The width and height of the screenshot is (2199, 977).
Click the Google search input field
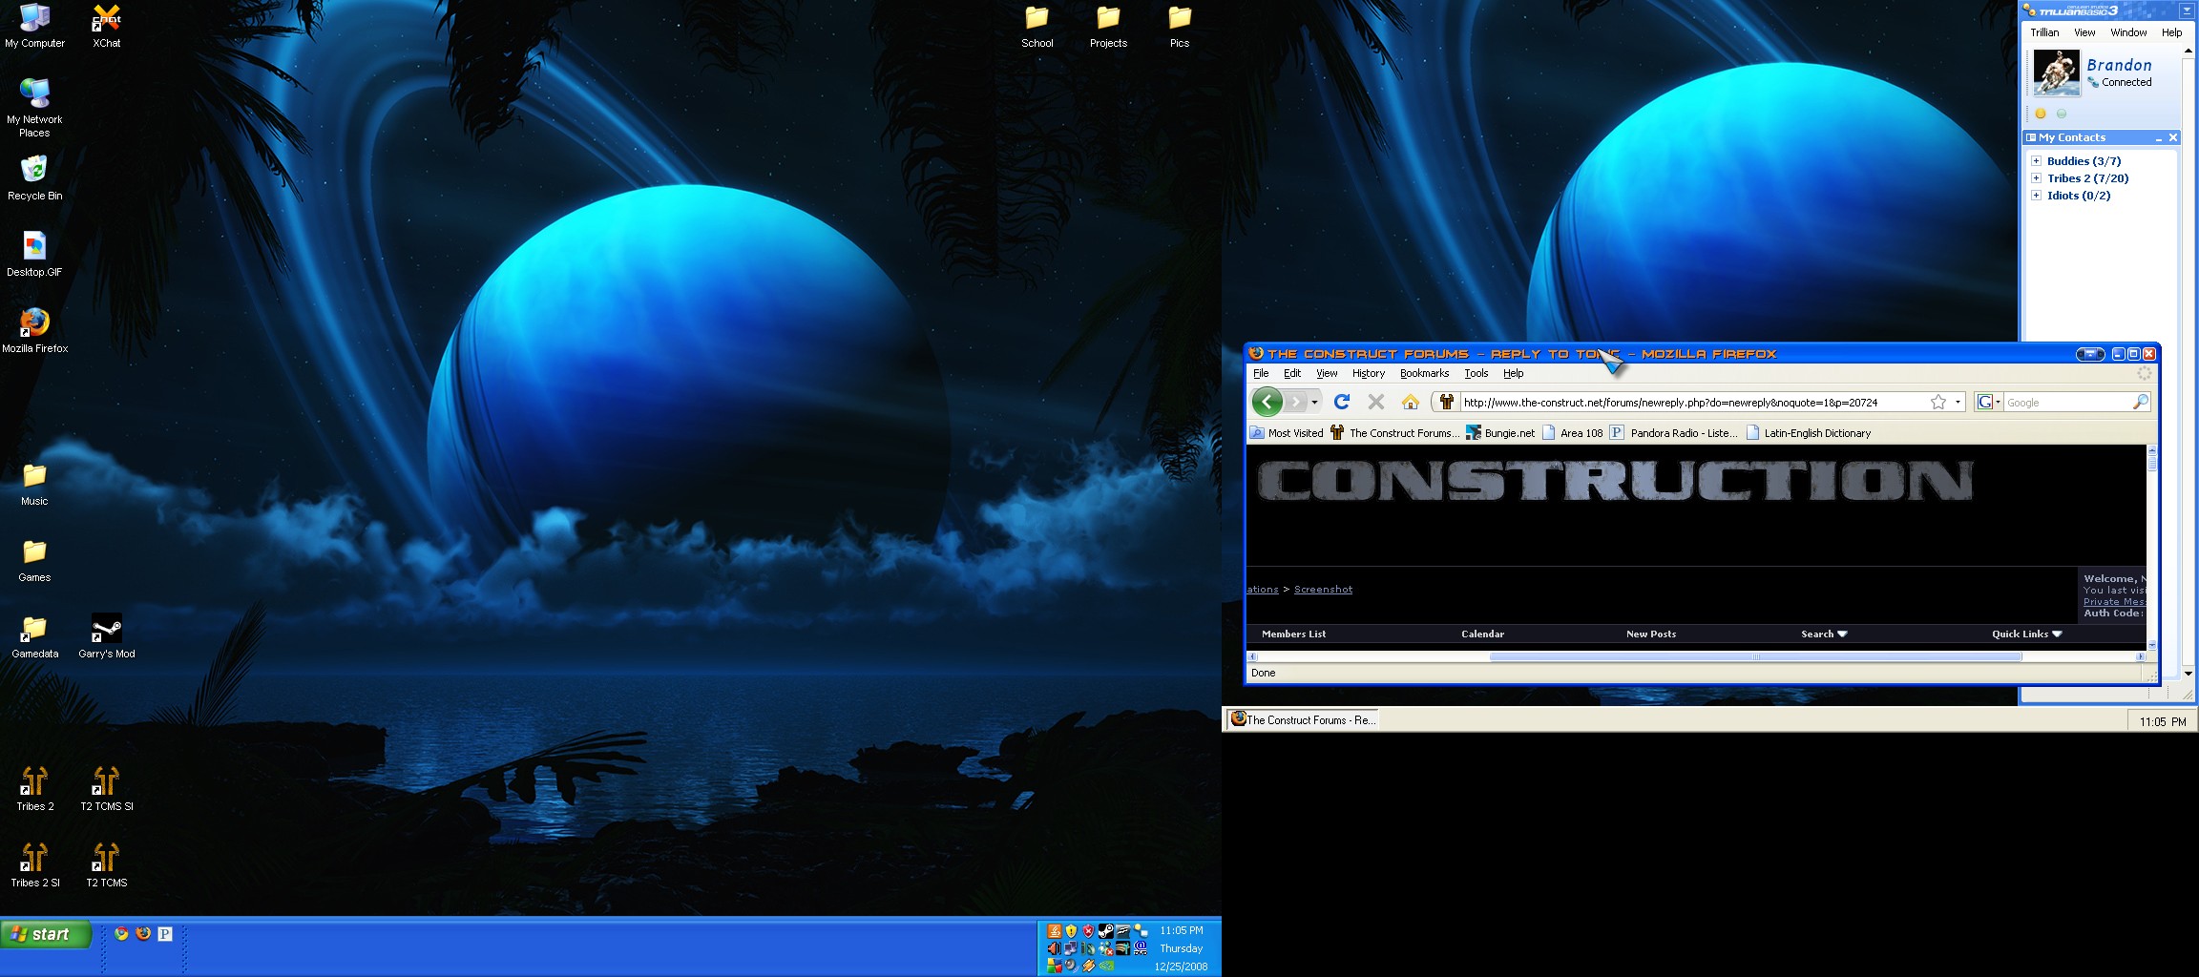(x=2066, y=403)
